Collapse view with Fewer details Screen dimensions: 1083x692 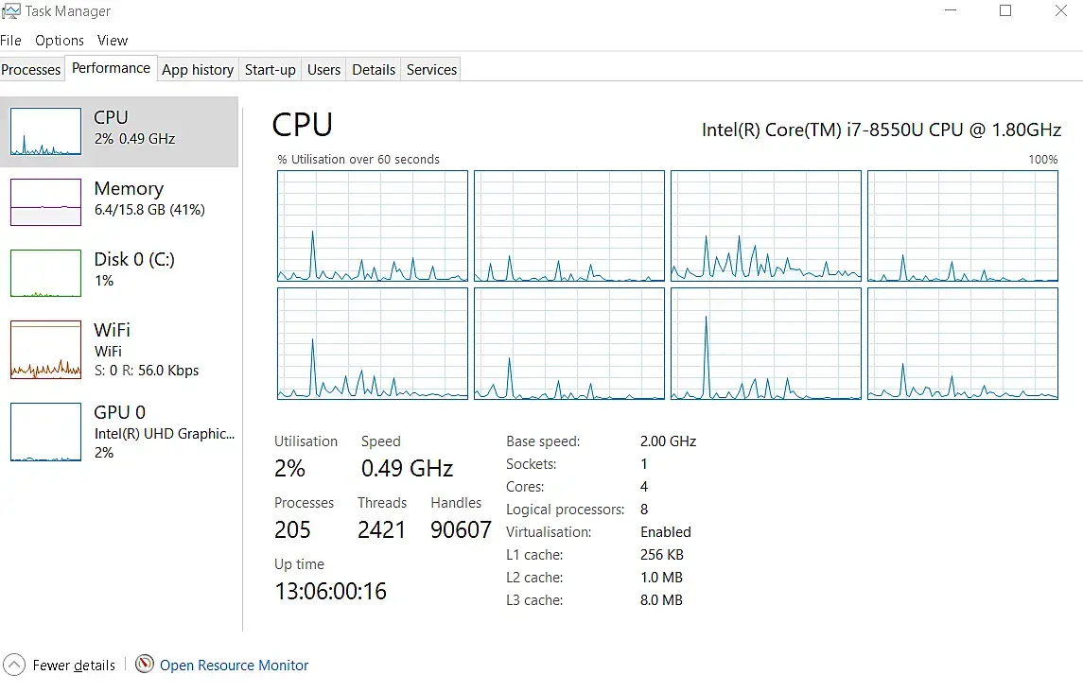point(74,666)
